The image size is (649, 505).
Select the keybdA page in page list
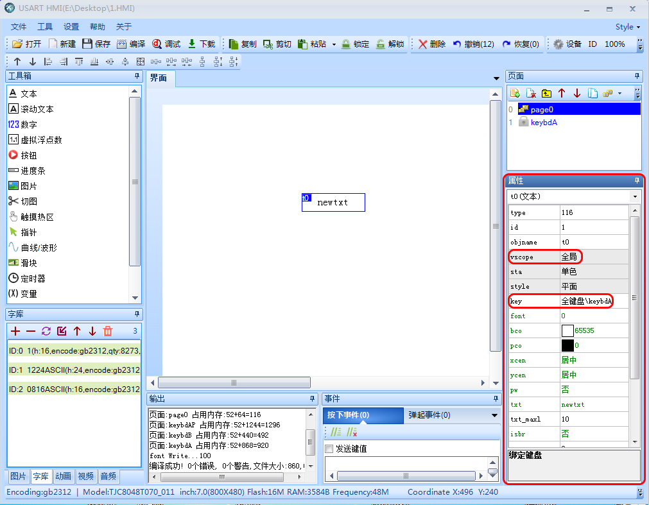coord(544,122)
